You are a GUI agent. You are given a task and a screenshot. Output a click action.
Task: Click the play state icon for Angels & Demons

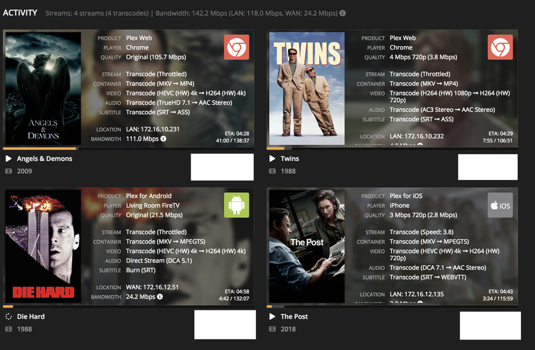(x=9, y=158)
